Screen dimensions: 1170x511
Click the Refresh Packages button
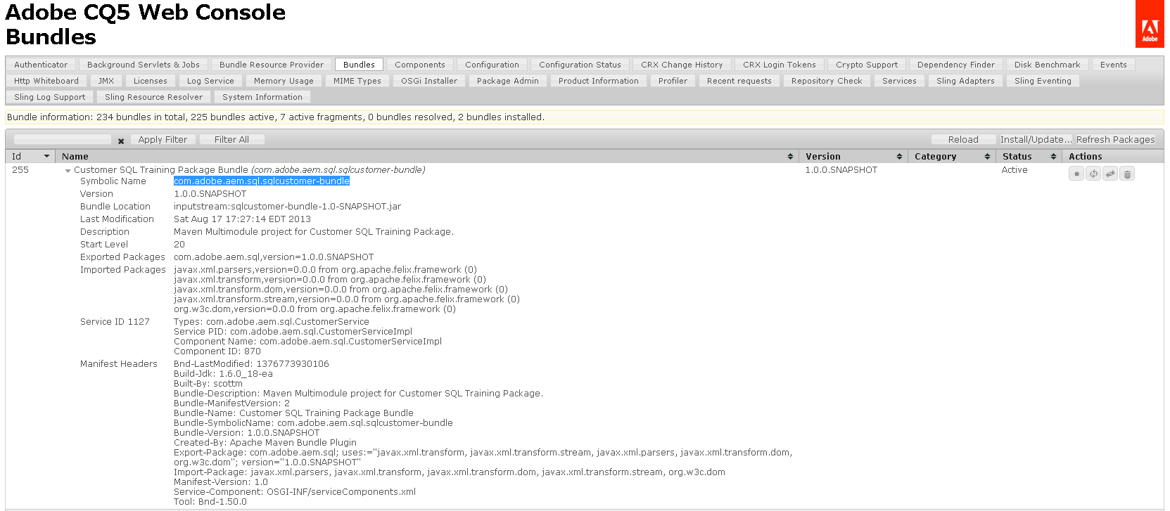[1115, 140]
